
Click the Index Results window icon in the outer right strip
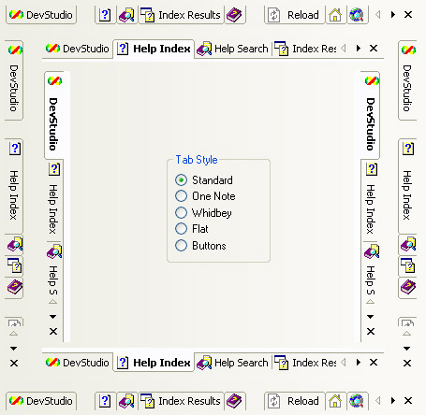[x=407, y=265]
